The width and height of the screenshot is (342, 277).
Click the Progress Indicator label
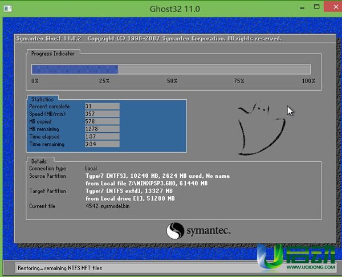pyautogui.click(x=53, y=54)
